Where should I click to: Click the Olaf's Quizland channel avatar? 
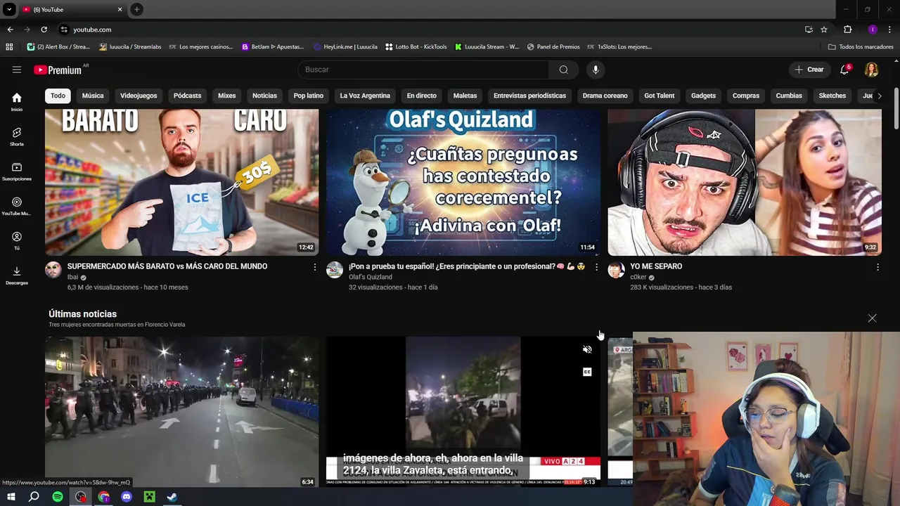pyautogui.click(x=335, y=270)
